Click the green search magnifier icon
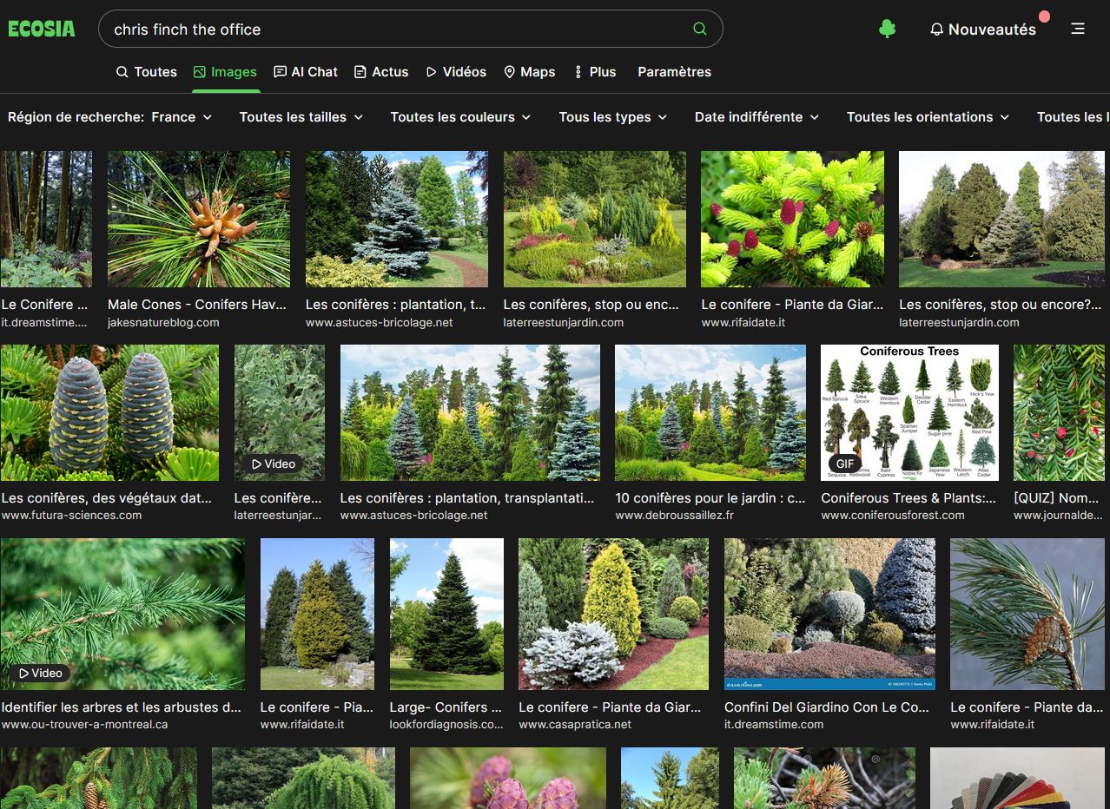The image size is (1110, 809). tap(700, 29)
